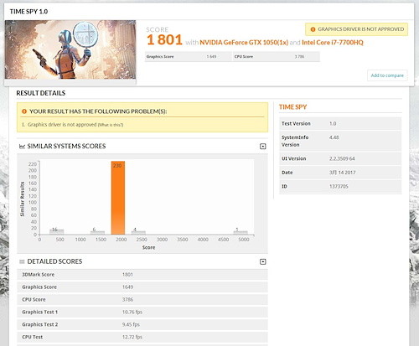Click the CPU Score 3 786 header cell
Viewport: 419px width, 346px height.
click(x=277, y=57)
